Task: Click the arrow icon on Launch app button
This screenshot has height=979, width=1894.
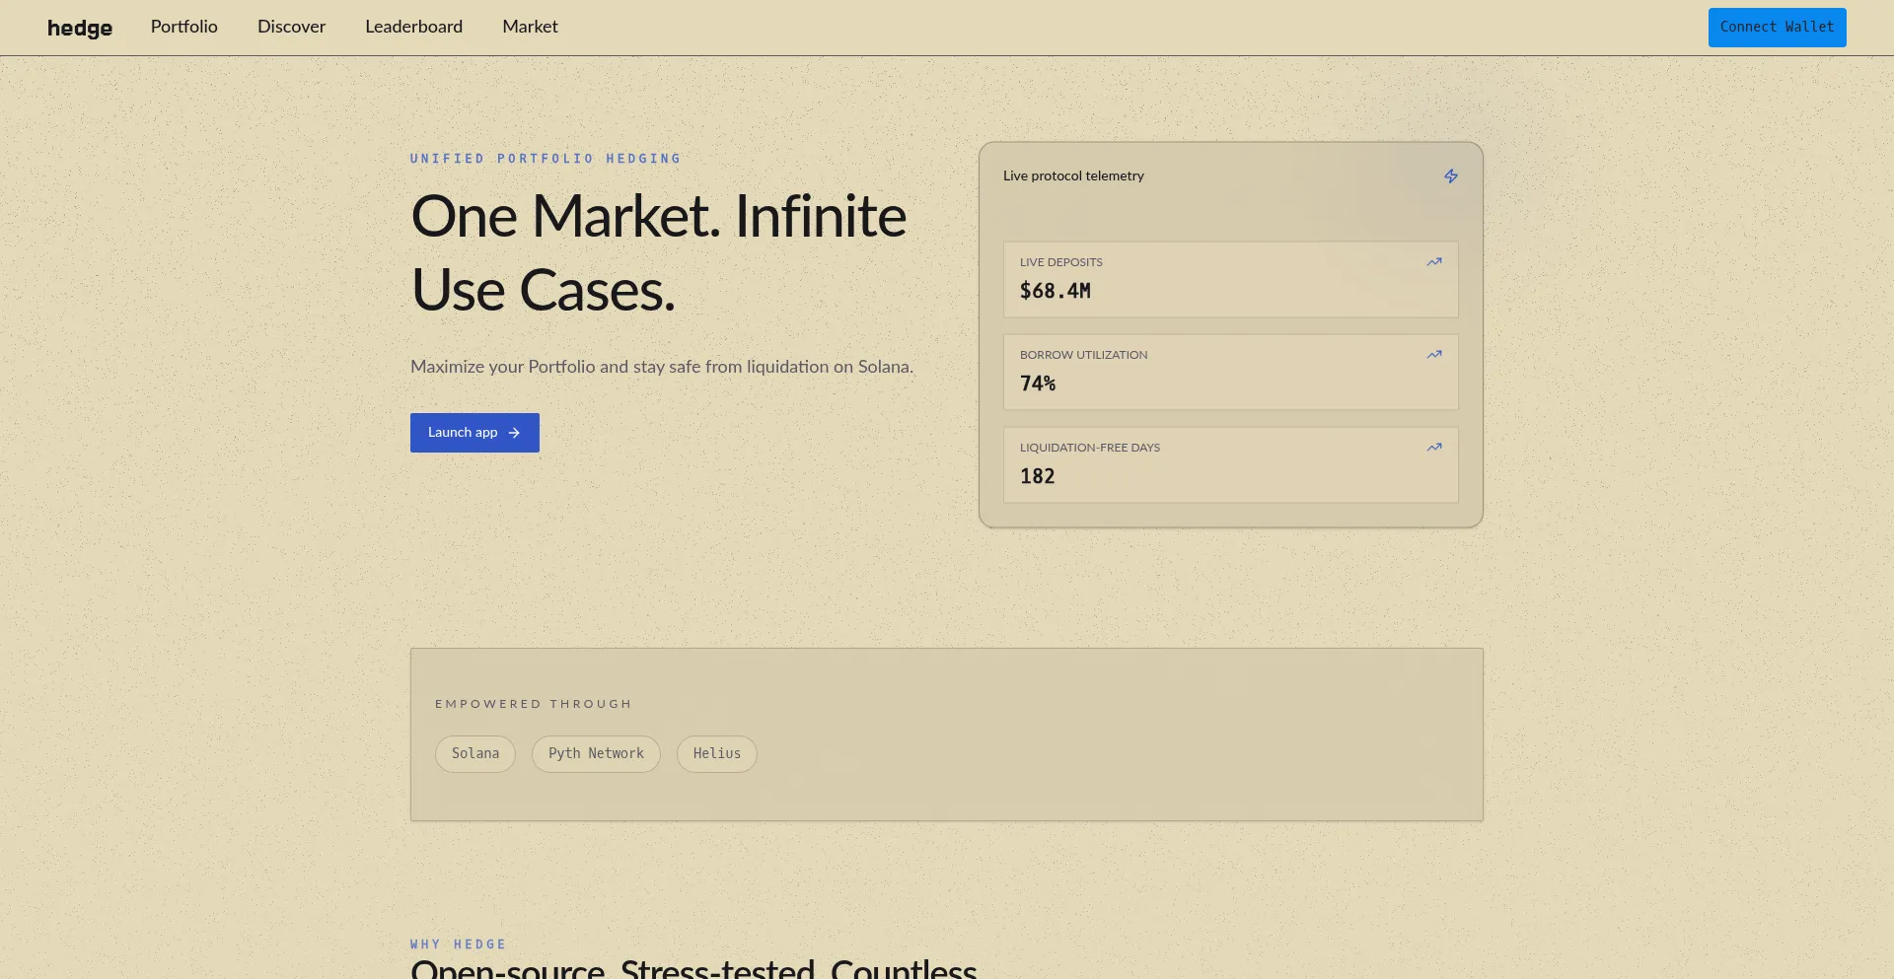Action: tap(514, 433)
